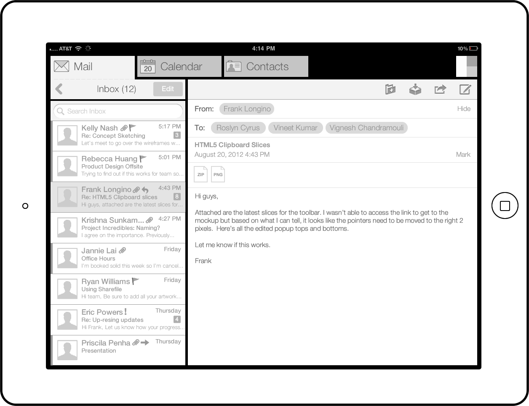Open Rebecca Huang's Product Design Offsite email
The height and width of the screenshot is (406, 529).
click(118, 166)
